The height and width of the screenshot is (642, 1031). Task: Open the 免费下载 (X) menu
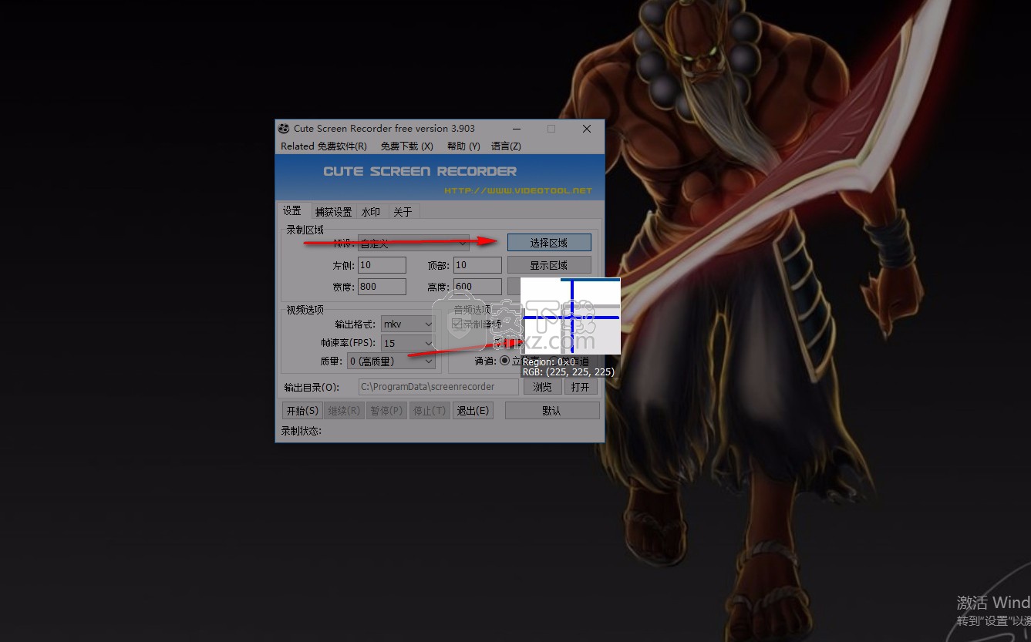click(x=406, y=146)
